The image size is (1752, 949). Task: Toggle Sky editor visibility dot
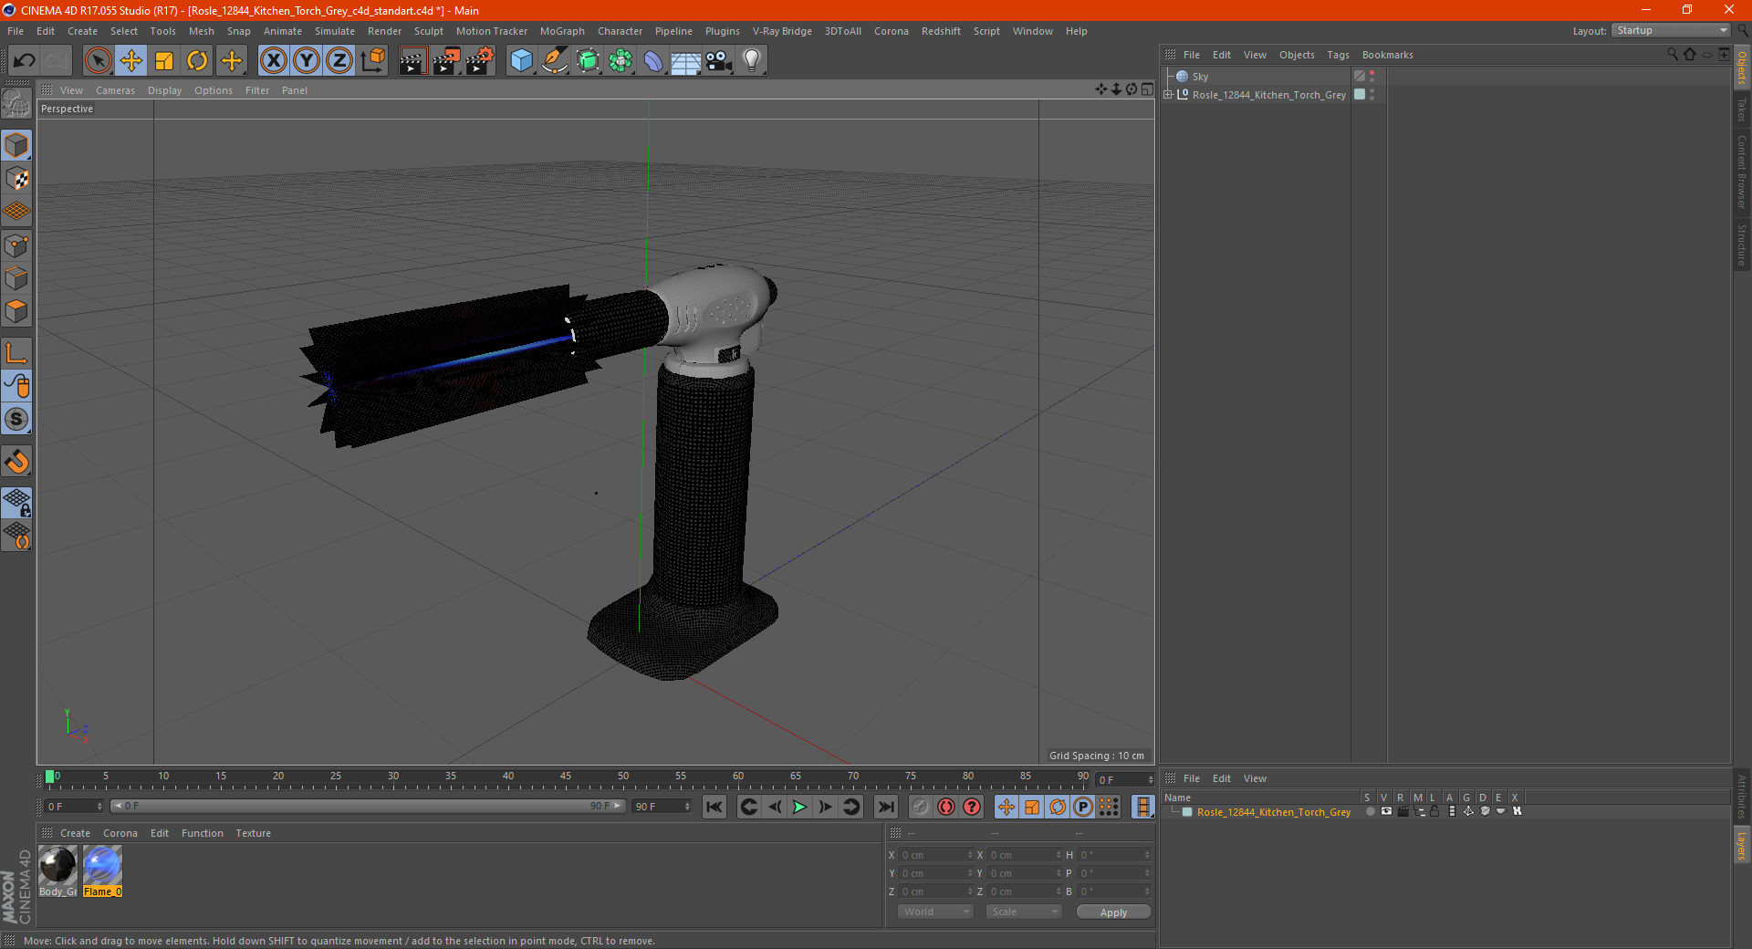[1372, 73]
